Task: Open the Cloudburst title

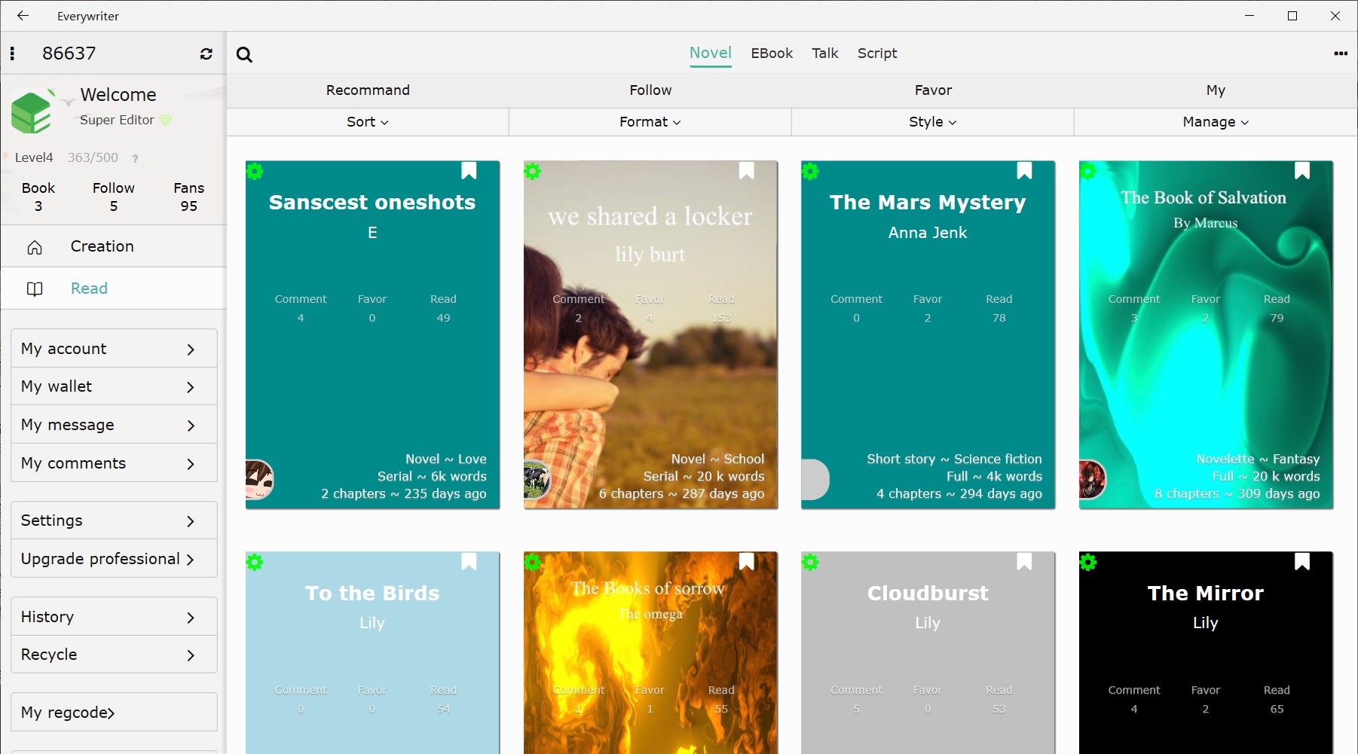Action: click(928, 594)
